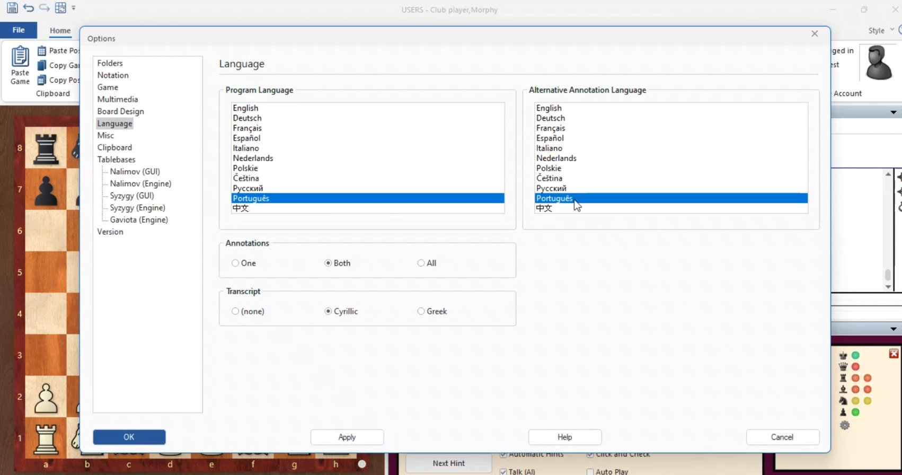Select the (none) transcript radio button
Viewport: 902px width, 475px height.
click(235, 311)
